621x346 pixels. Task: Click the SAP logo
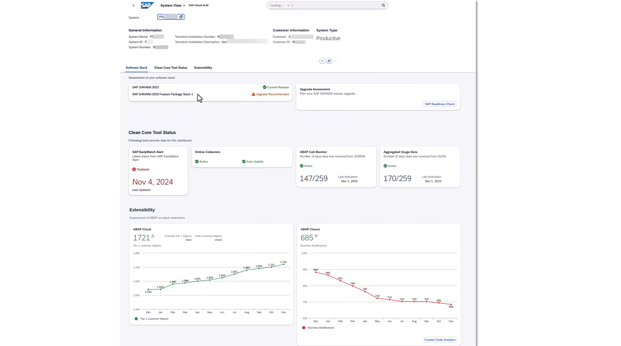point(147,5)
